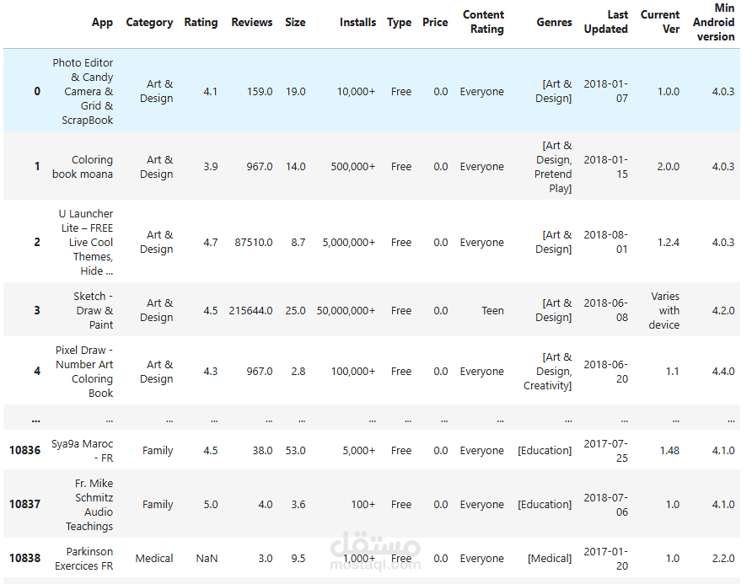752x584 pixels.
Task: Click the 2018-01-07 last updated date
Action: click(605, 91)
